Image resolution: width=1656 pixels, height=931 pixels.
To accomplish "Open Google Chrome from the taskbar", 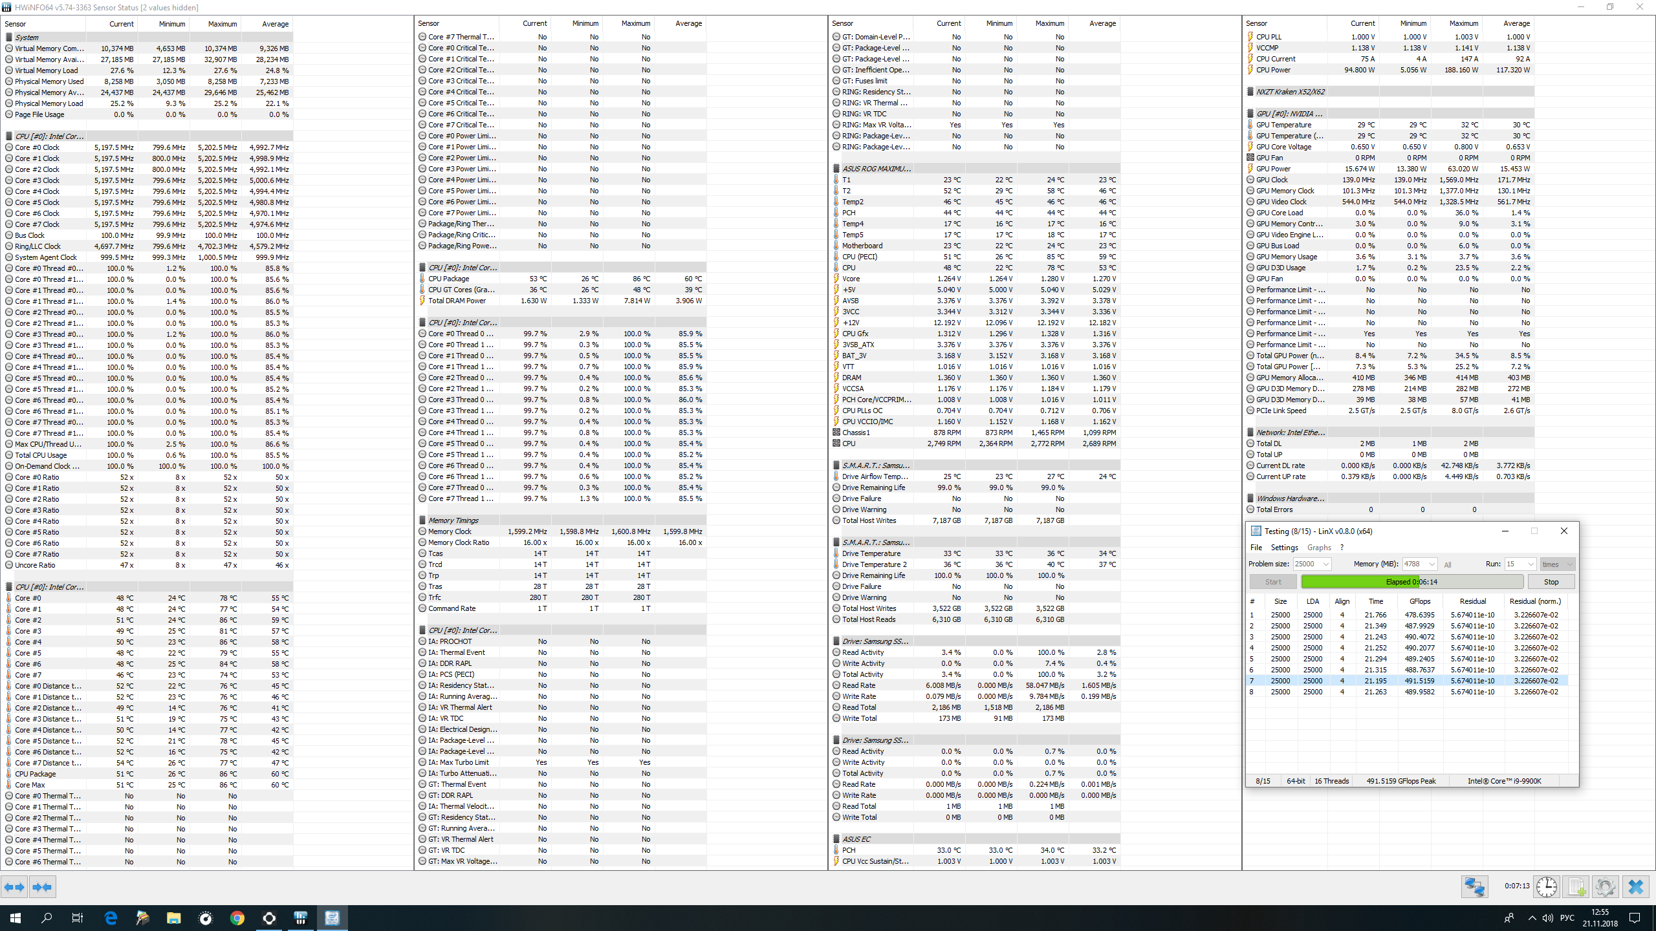I will pos(237,918).
